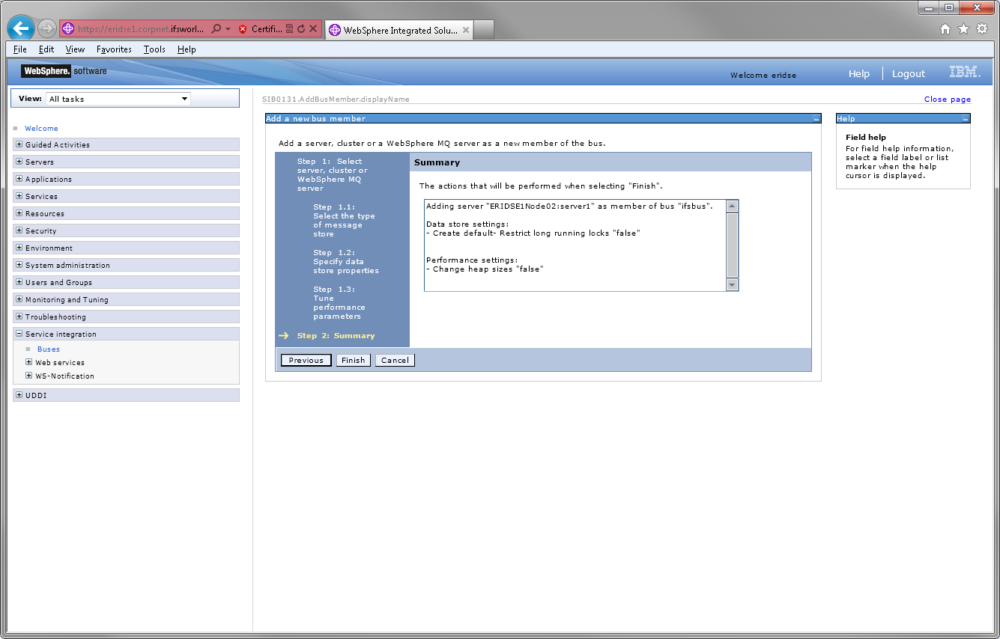This screenshot has height=639, width=1000.
Task: Expand the Security section
Action: pos(18,230)
